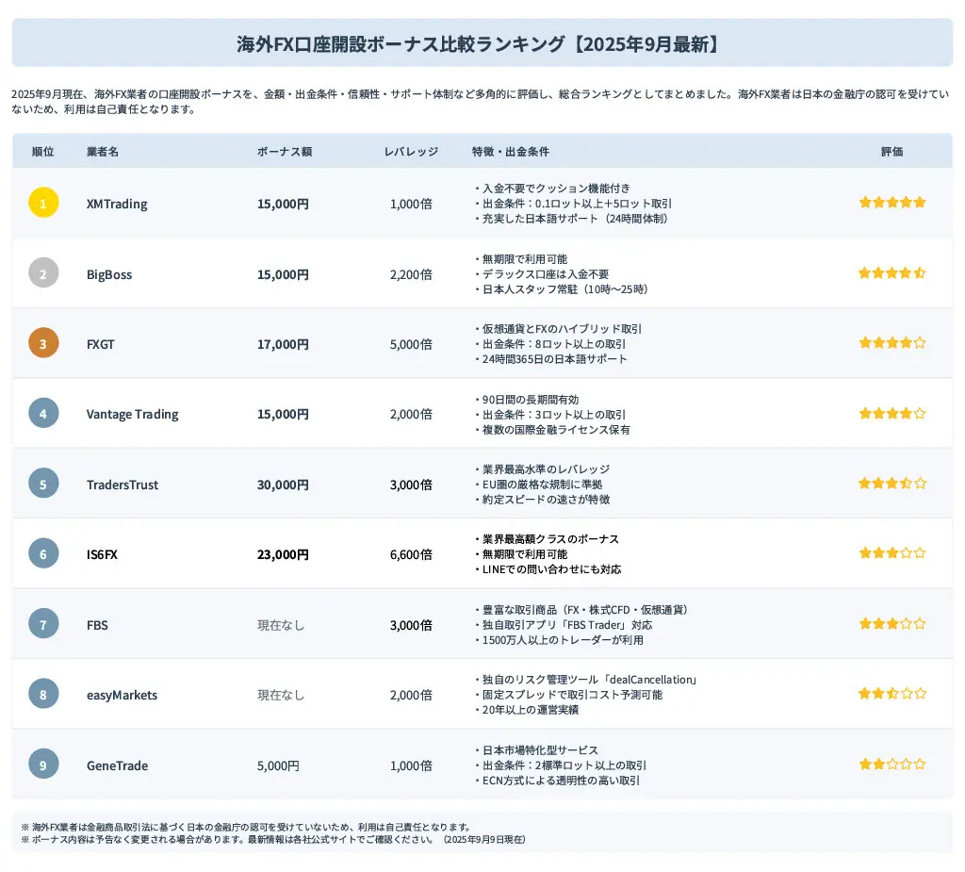
Task: Click the rank 6 badge
Action: 43,553
